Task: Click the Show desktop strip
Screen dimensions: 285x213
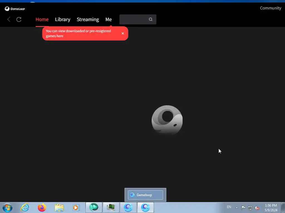Action: tap(283, 207)
